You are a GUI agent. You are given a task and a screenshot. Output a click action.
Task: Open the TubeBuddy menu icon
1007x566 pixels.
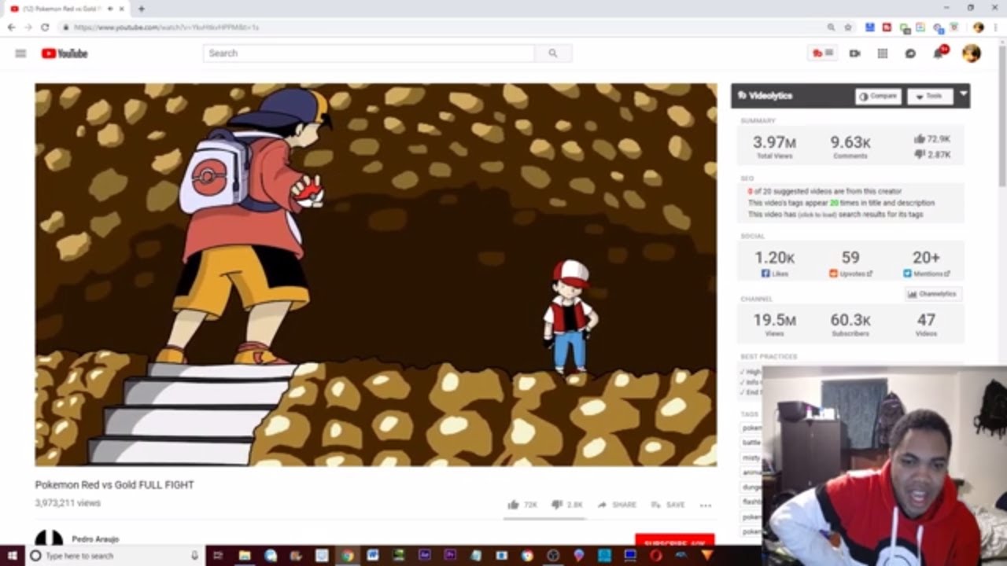point(822,53)
